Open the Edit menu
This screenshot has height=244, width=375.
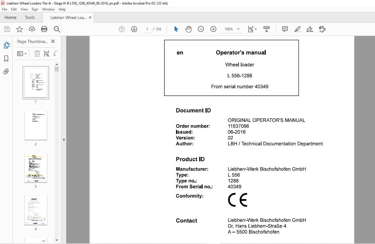14,9
